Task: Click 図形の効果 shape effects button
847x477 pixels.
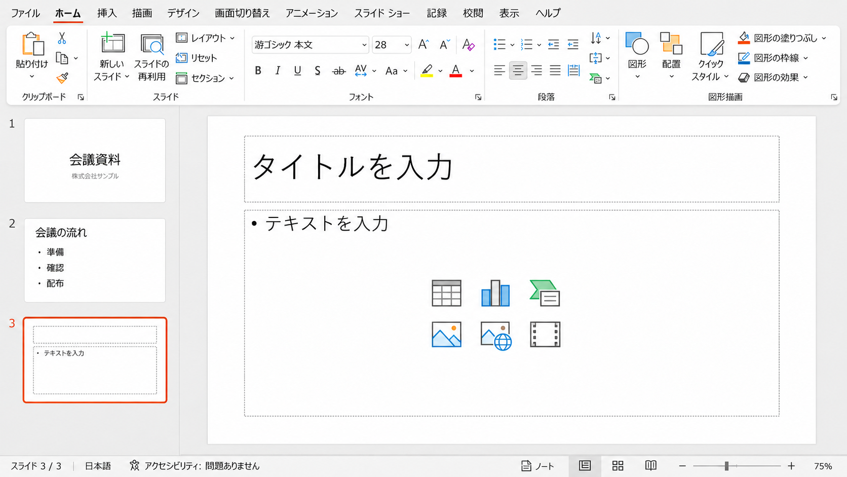Action: (774, 78)
